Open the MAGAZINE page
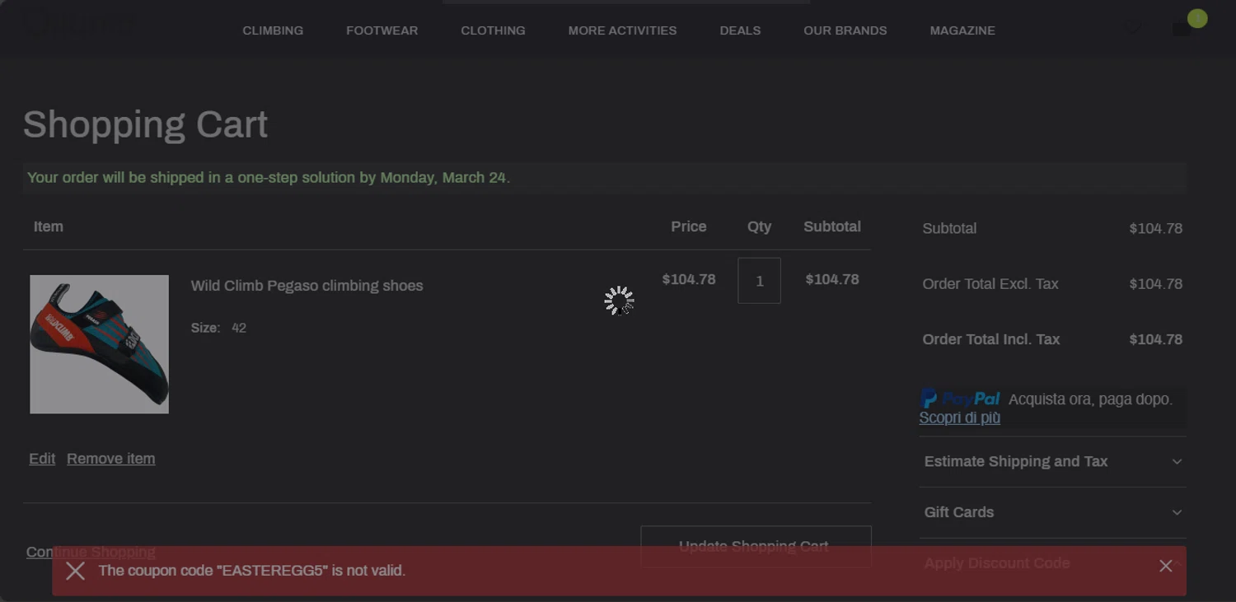Screen dimensions: 1236x602 [x=962, y=30]
